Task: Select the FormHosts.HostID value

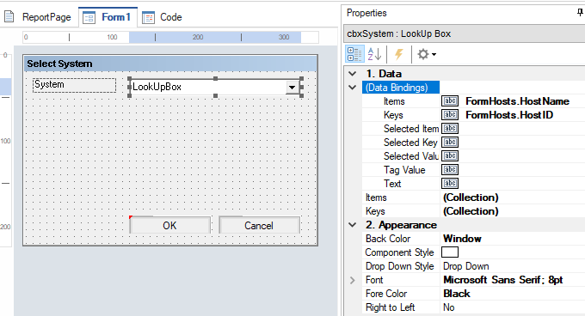Action: click(x=509, y=115)
